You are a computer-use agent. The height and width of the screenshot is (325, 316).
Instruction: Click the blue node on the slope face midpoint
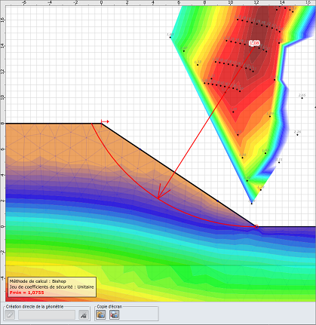click(140, 149)
